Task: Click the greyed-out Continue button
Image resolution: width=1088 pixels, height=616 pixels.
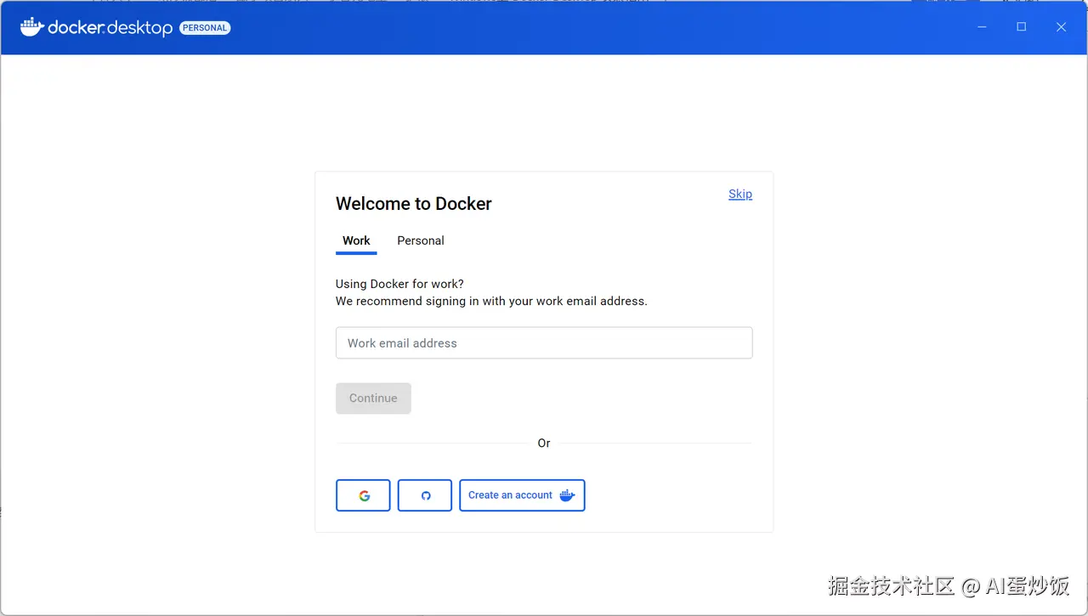Action: pos(373,398)
